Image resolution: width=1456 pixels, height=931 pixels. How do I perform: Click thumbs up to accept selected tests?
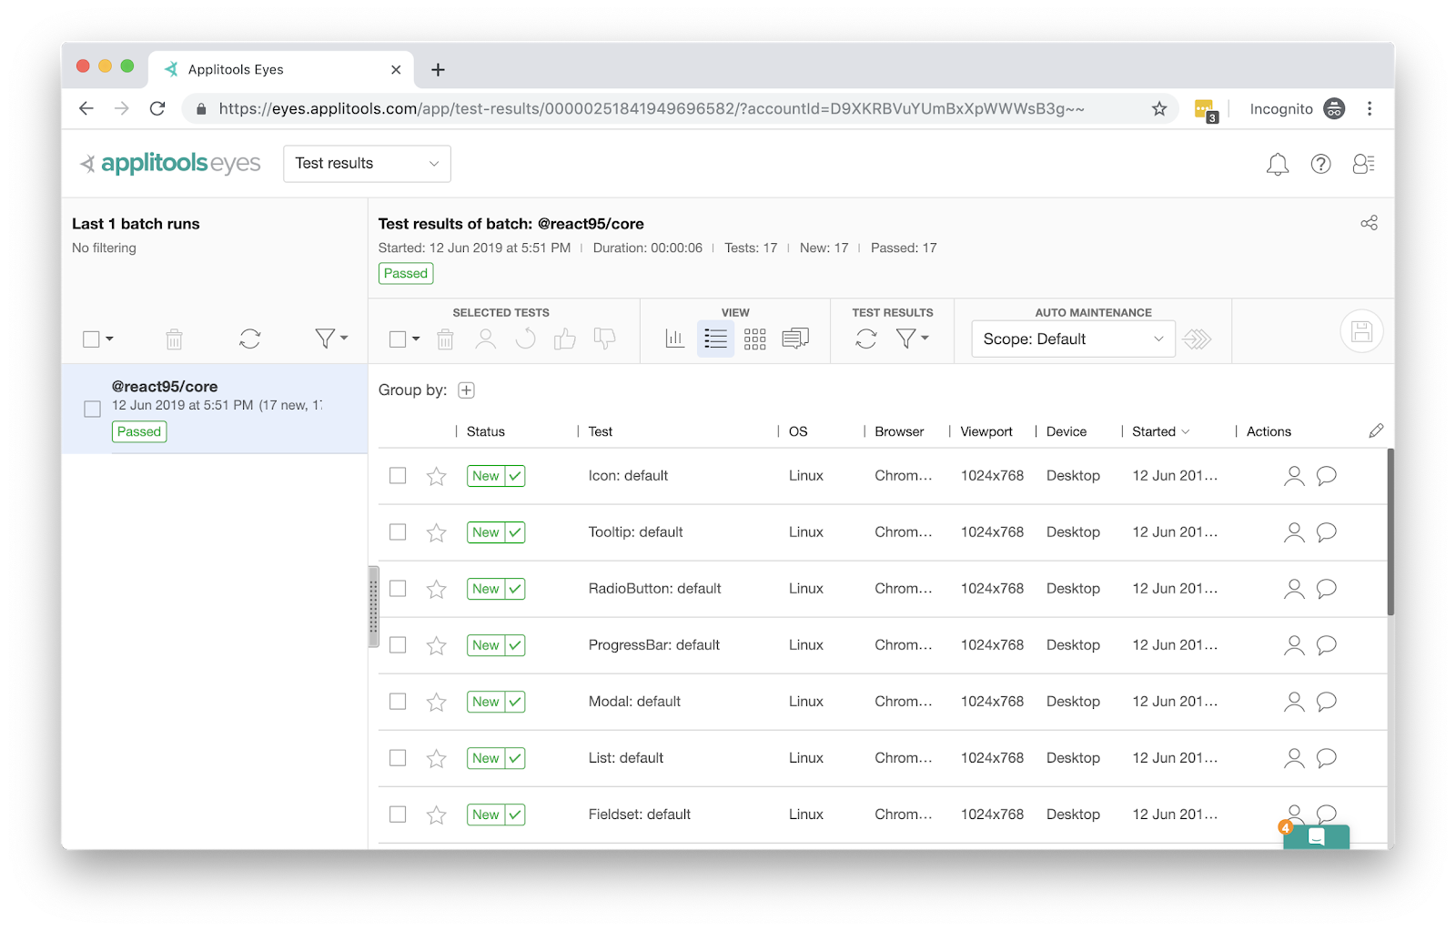pyautogui.click(x=565, y=339)
